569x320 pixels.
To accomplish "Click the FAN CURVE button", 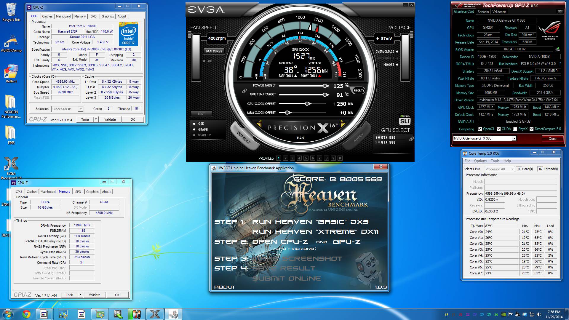I will pos(214,51).
